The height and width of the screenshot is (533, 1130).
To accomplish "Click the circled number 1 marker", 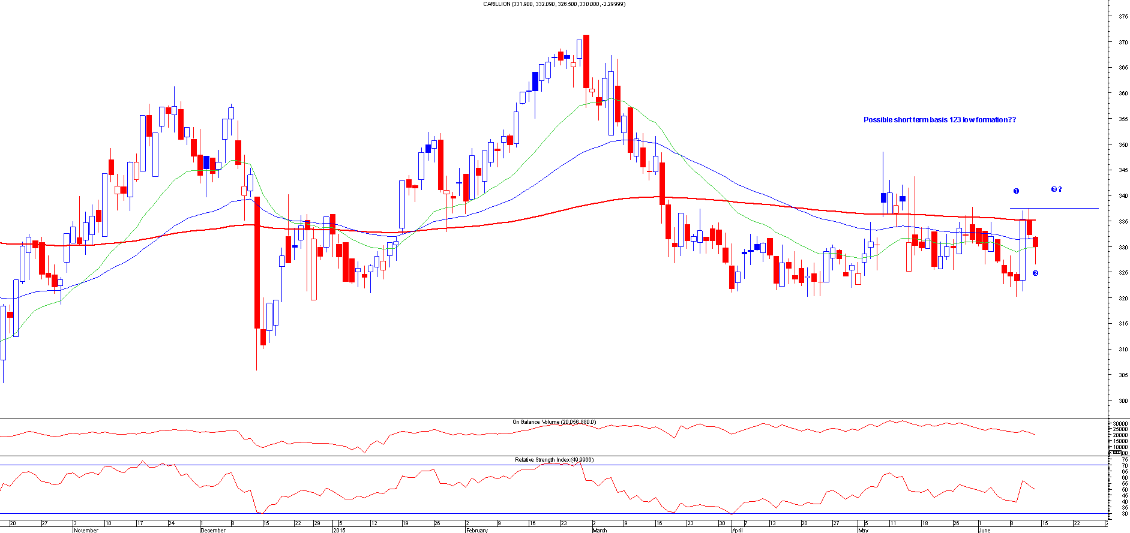I will tap(1016, 191).
